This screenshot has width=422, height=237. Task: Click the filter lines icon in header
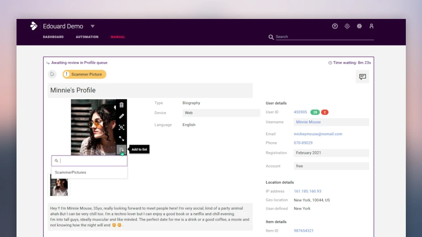click(x=347, y=26)
